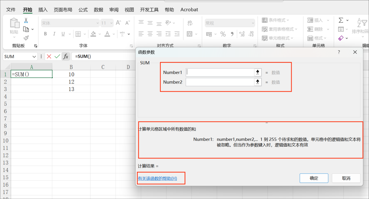
Task: Click the Align Right icon
Action: coord(159,34)
